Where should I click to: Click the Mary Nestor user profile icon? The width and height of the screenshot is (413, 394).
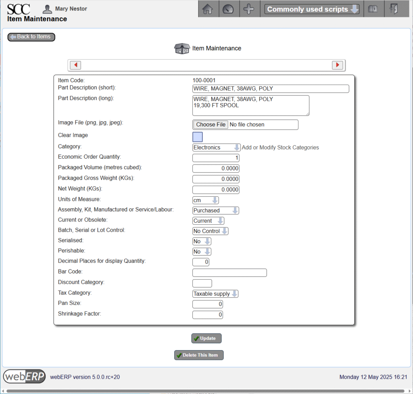click(47, 9)
